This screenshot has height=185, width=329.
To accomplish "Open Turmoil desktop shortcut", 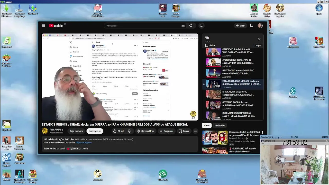I will coord(6,175).
